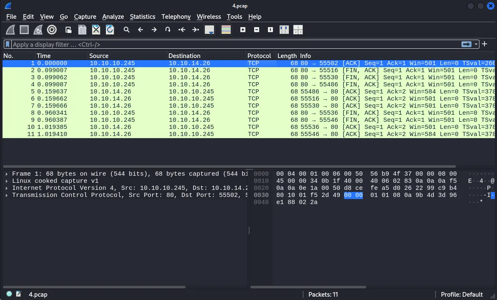Open the Analyze menu
Screen dimensions: 497x300
[113, 17]
